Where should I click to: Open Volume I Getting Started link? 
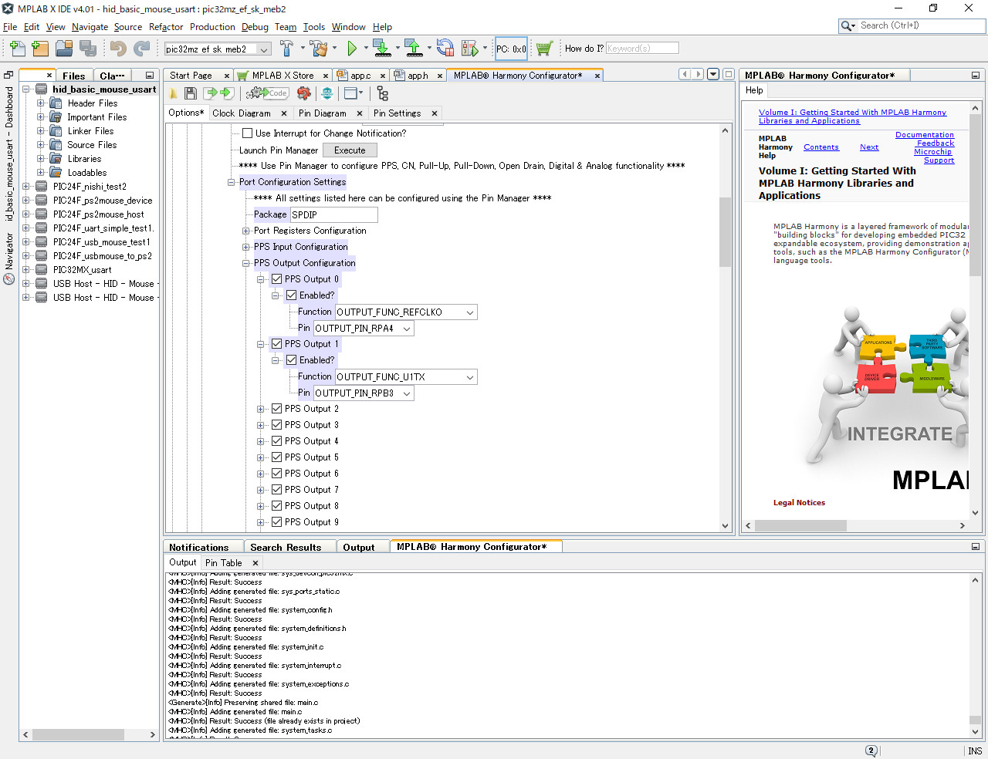pyautogui.click(x=852, y=116)
